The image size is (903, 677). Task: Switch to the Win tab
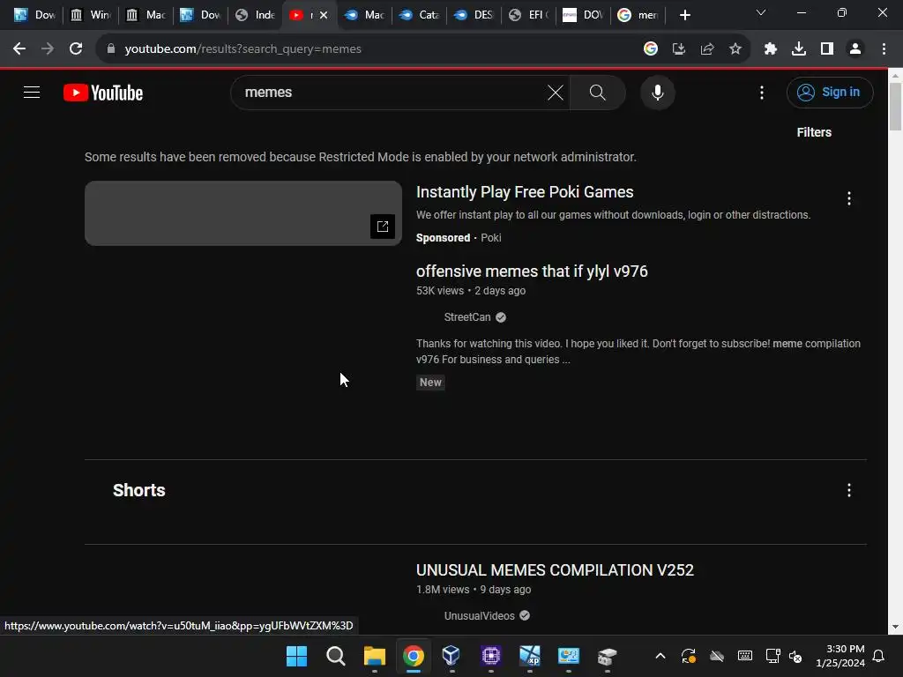[x=91, y=15]
